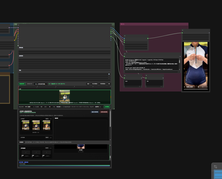Play the output video preview

tap(185, 87)
